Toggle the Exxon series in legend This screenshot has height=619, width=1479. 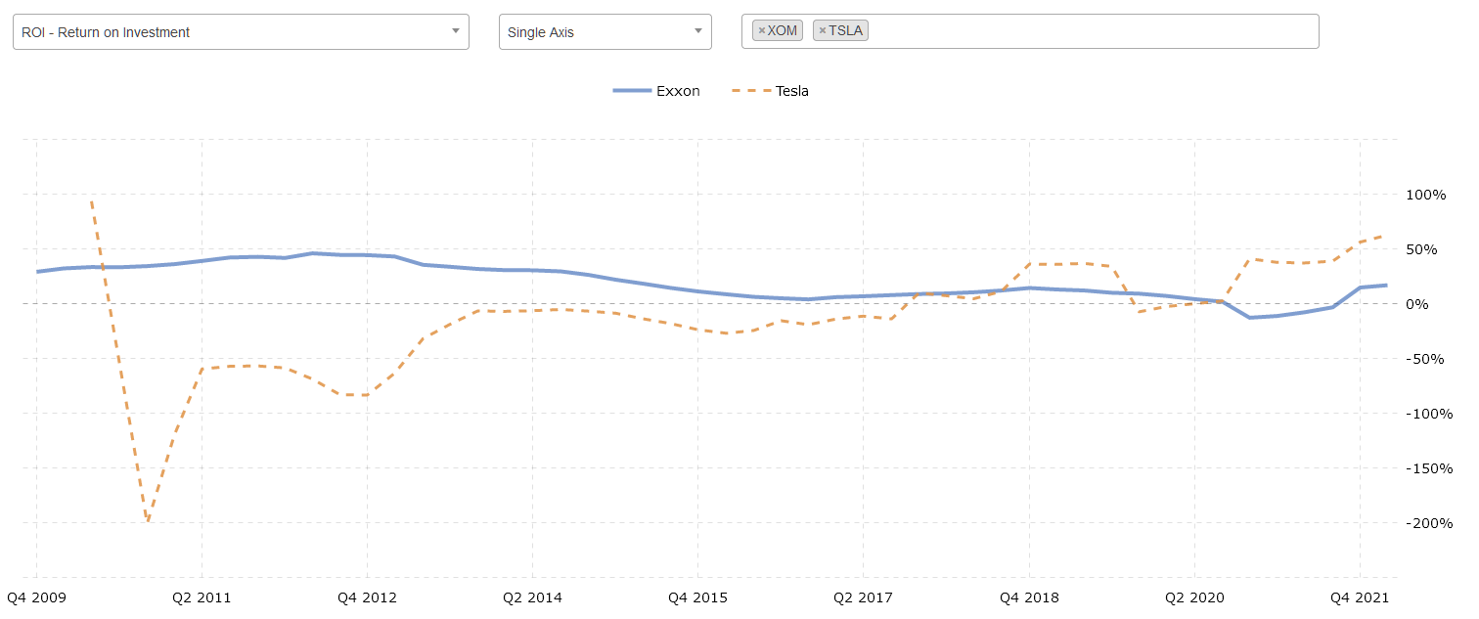[x=656, y=91]
